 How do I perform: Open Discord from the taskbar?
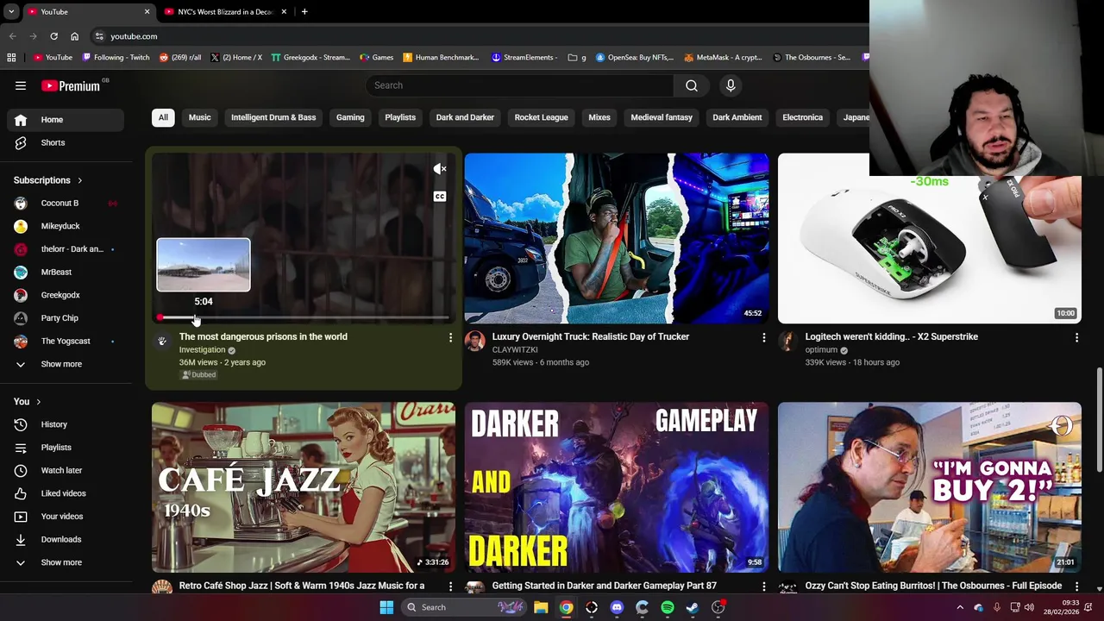point(617,607)
